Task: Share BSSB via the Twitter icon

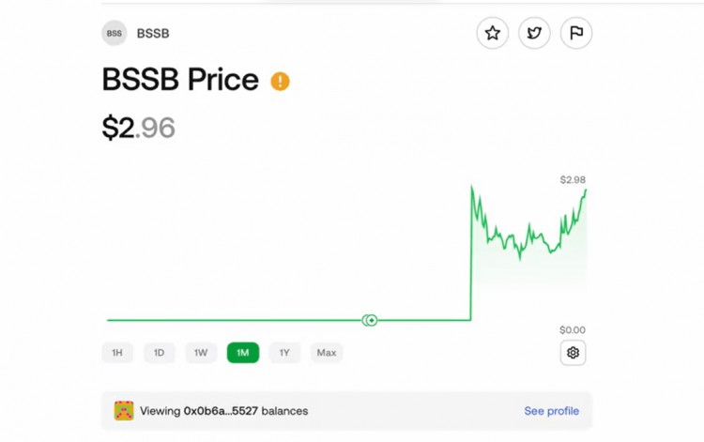Action: pyautogui.click(x=534, y=34)
